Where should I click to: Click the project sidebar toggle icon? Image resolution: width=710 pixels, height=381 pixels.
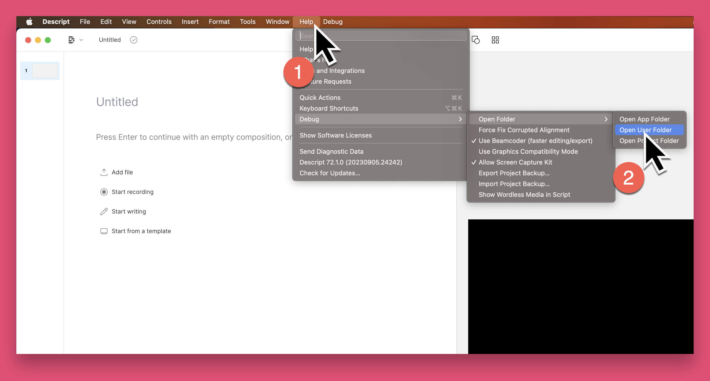(71, 40)
